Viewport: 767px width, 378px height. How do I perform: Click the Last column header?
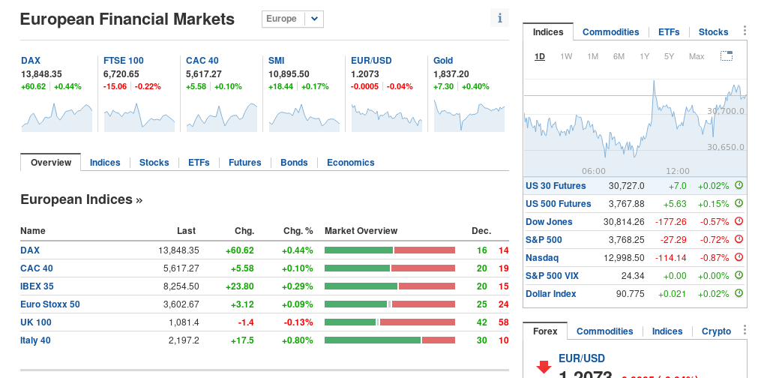tap(187, 231)
